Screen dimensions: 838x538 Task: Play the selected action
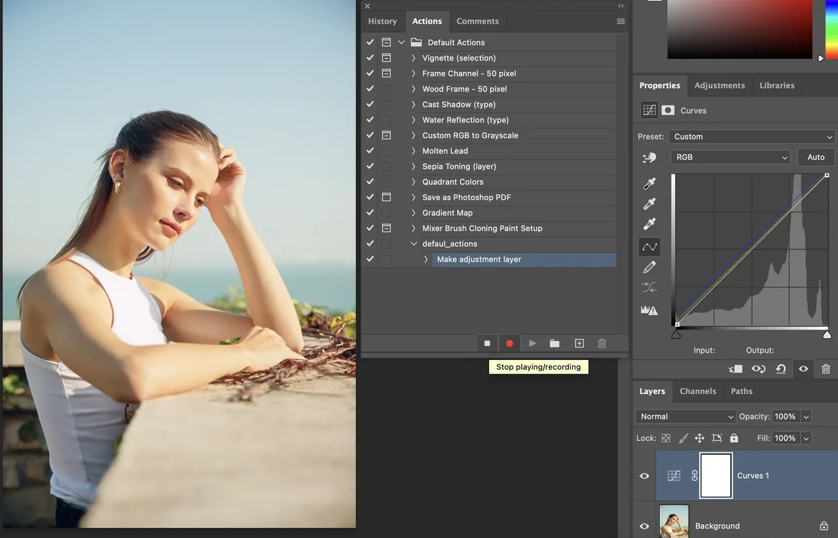click(x=532, y=343)
